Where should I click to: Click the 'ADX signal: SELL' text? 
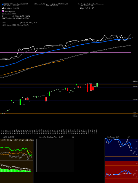coord(9,25)
